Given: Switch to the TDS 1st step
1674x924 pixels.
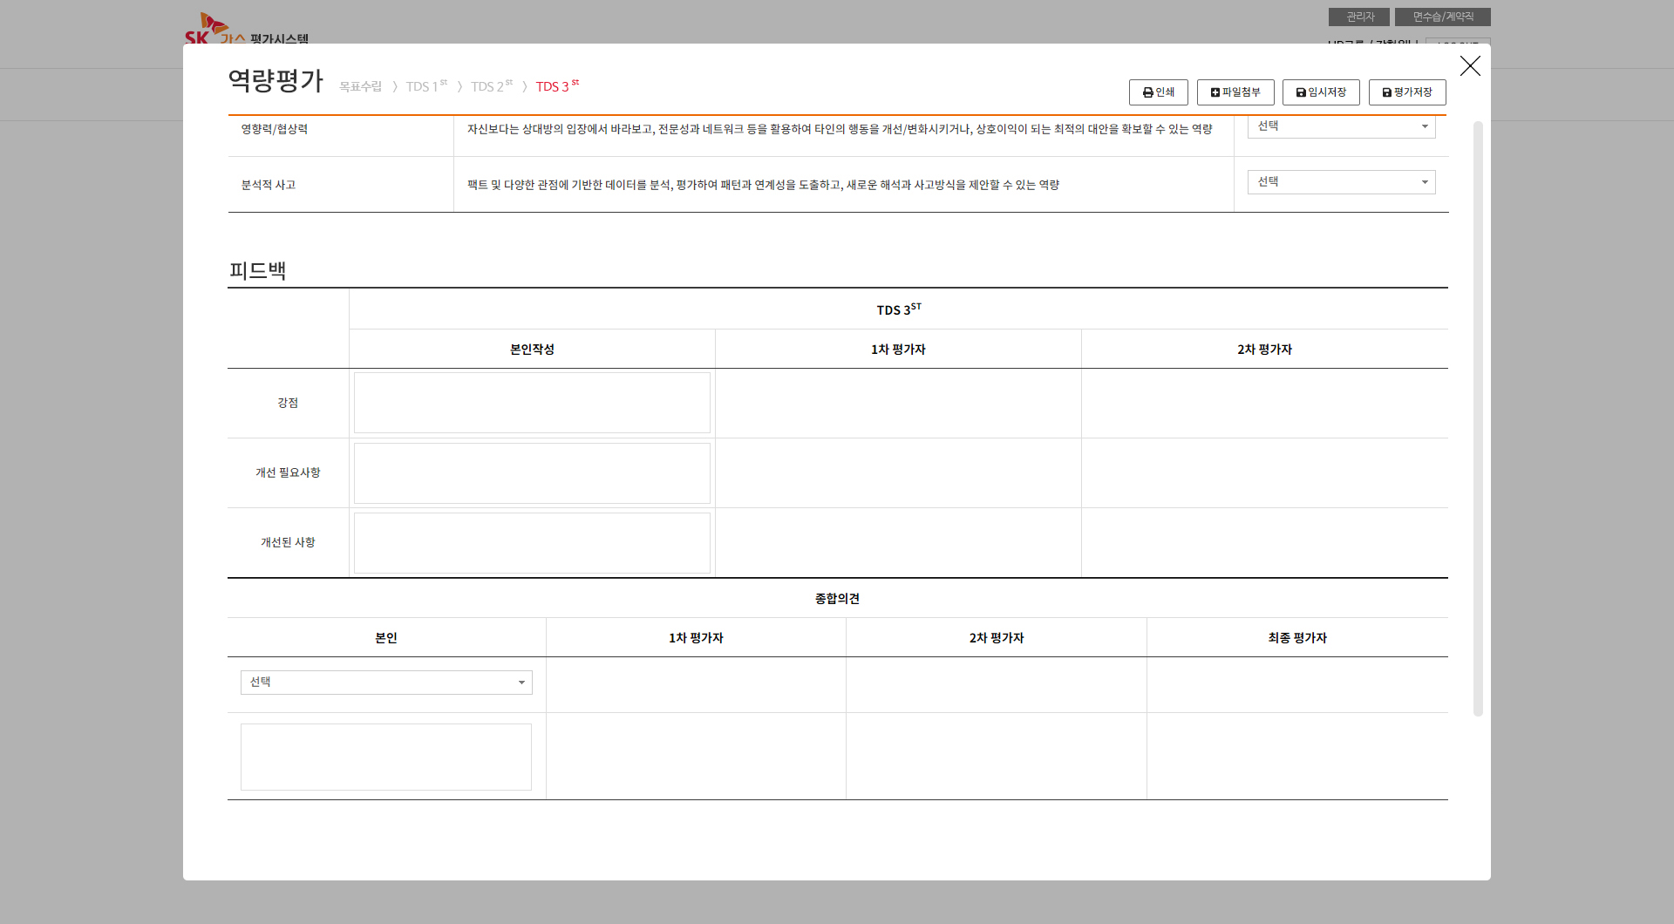Looking at the screenshot, I should pos(425,87).
